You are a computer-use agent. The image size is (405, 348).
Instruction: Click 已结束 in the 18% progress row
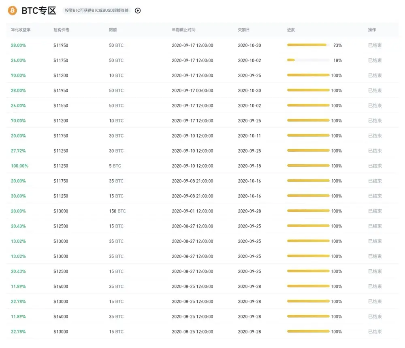[x=375, y=60]
